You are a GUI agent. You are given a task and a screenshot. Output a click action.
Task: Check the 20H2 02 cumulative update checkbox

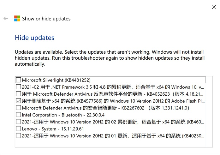[19, 122]
